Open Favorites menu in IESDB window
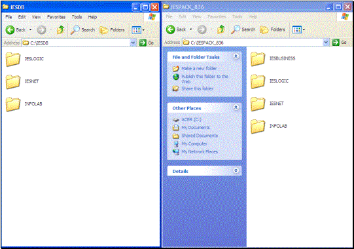 56,17
